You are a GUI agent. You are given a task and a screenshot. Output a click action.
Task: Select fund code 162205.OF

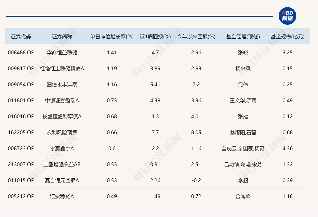pyautogui.click(x=21, y=132)
